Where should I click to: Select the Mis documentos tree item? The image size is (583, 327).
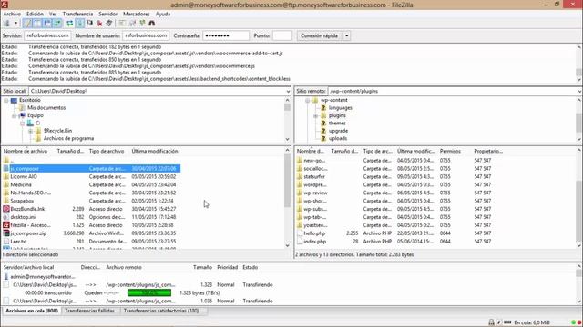pos(46,107)
